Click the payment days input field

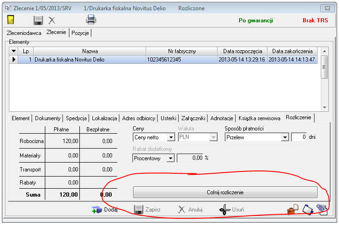click(x=299, y=137)
